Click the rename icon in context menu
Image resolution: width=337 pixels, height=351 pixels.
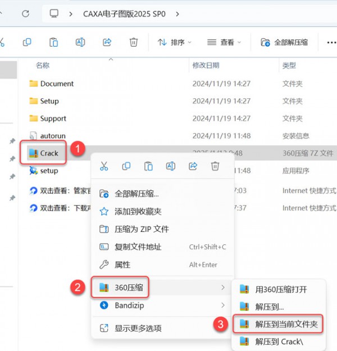point(171,166)
